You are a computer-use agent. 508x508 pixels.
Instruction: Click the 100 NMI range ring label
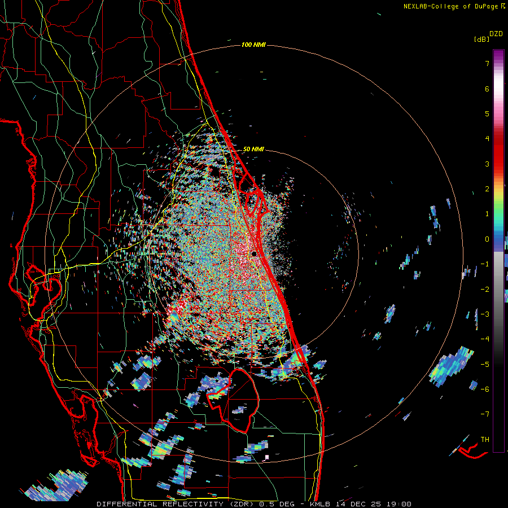tap(253, 45)
